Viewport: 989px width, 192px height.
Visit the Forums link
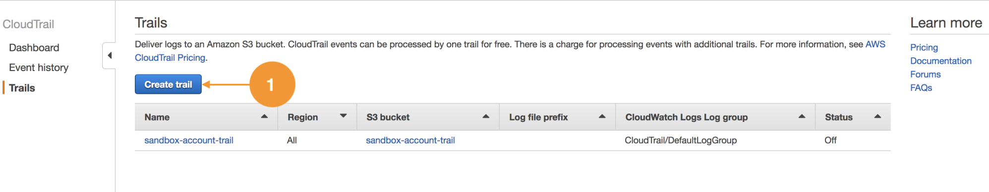926,74
